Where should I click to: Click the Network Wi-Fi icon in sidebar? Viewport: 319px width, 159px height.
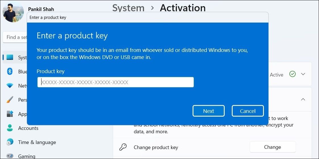[10, 86]
